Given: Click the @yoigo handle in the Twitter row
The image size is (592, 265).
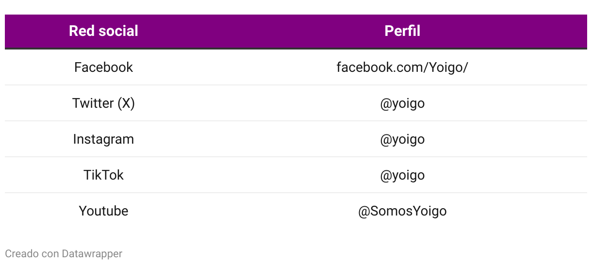Looking at the screenshot, I should [x=402, y=103].
